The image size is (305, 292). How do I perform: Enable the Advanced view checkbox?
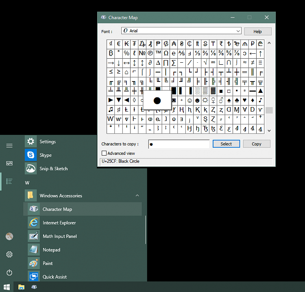click(104, 153)
